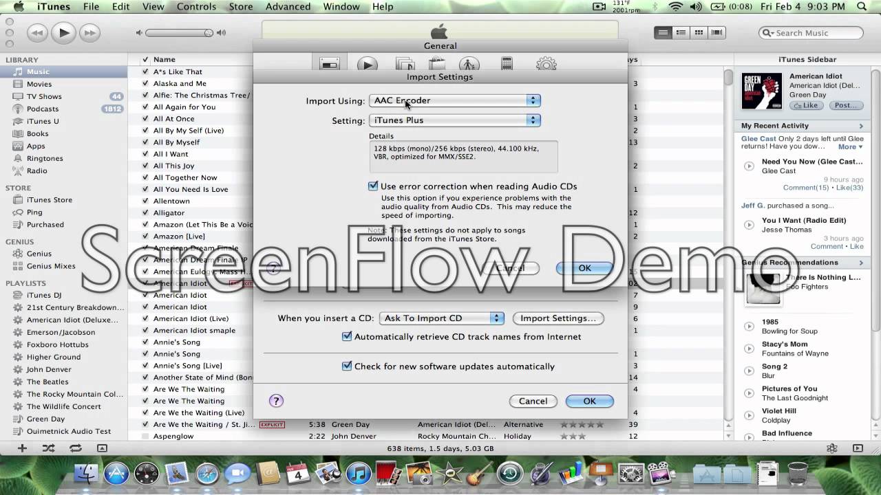This screenshot has width=881, height=495.
Task: Open the Trash in the Dock
Action: (x=797, y=474)
